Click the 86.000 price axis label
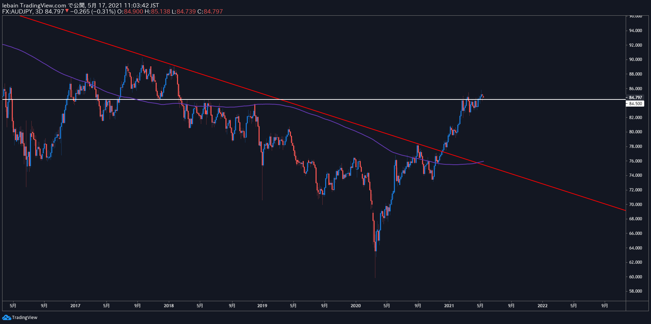The width and height of the screenshot is (651, 324). (636, 89)
